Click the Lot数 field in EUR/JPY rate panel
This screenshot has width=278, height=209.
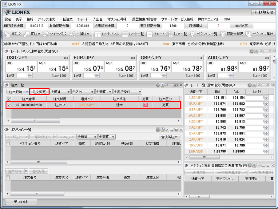90,76
